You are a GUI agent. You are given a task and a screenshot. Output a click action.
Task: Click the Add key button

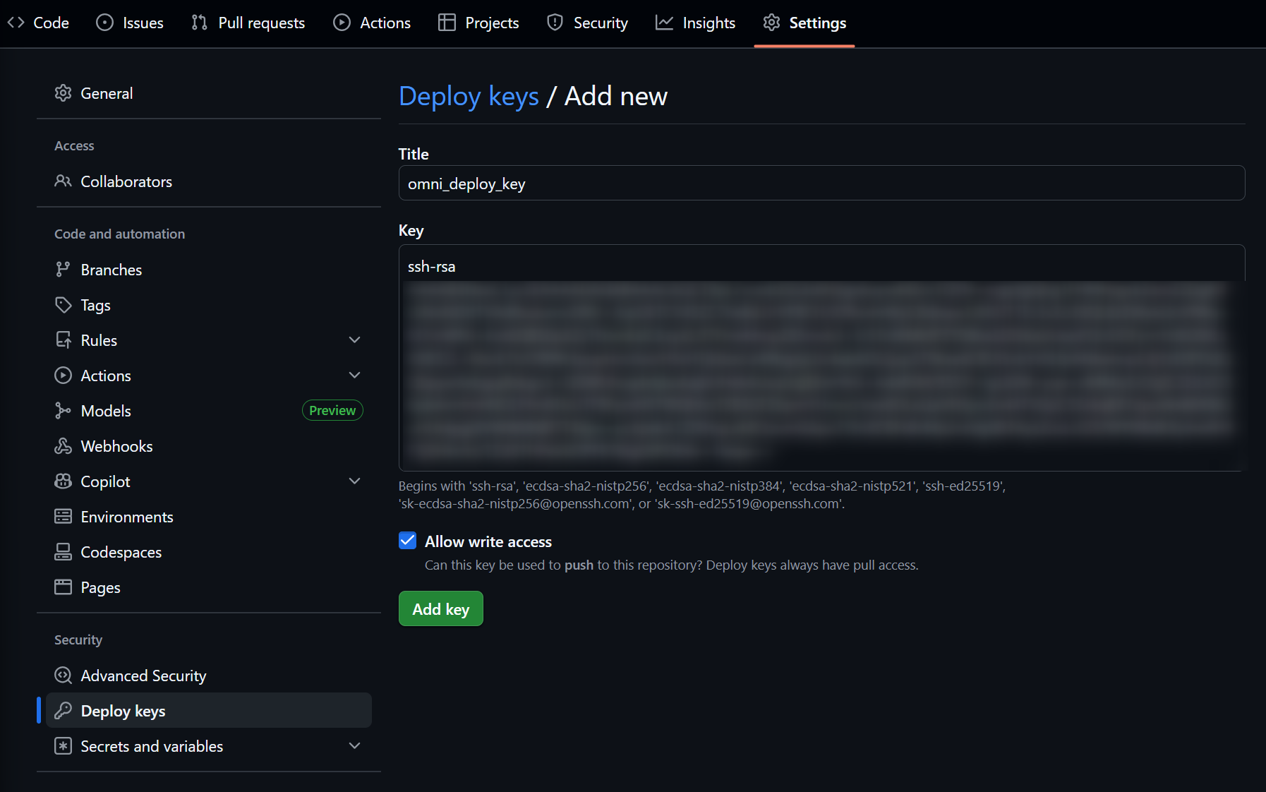(441, 608)
